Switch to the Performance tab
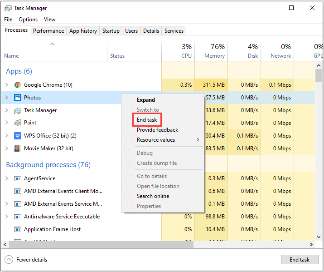The height and width of the screenshot is (272, 324). (x=48, y=31)
